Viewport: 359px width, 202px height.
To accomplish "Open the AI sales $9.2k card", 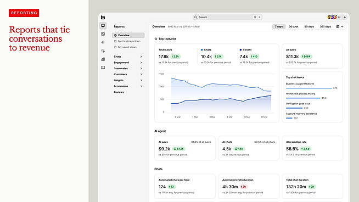I will click(185, 148).
